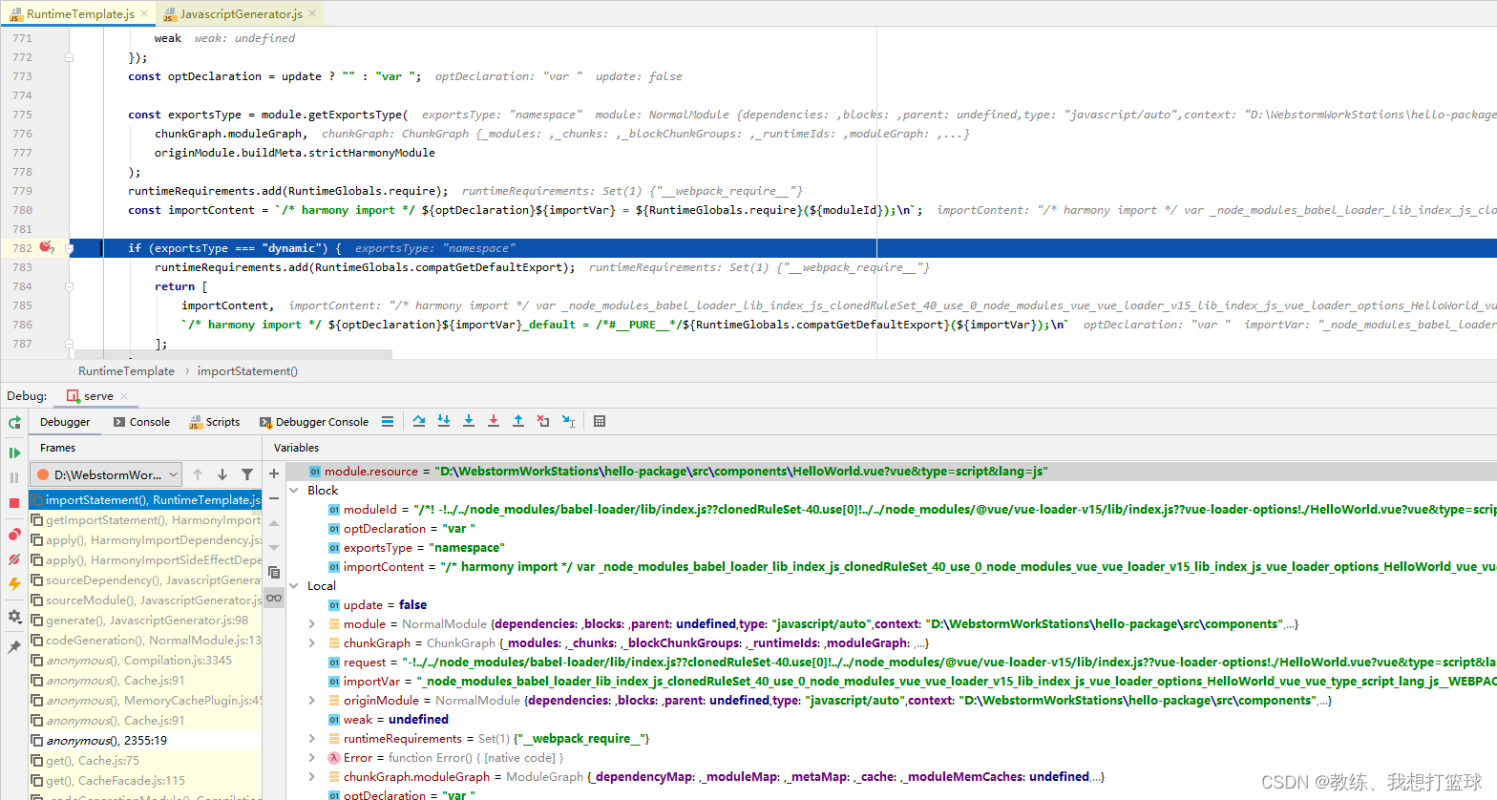Open the Console tab
Screen dimensions: 1497x800
pos(141,422)
